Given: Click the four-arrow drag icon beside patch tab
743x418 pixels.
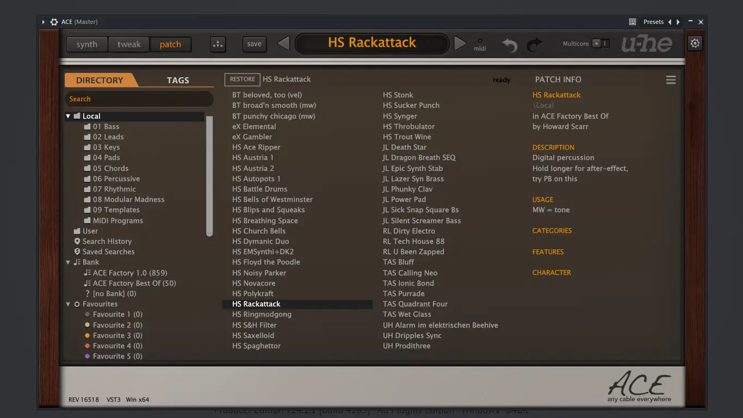Looking at the screenshot, I should [218, 44].
